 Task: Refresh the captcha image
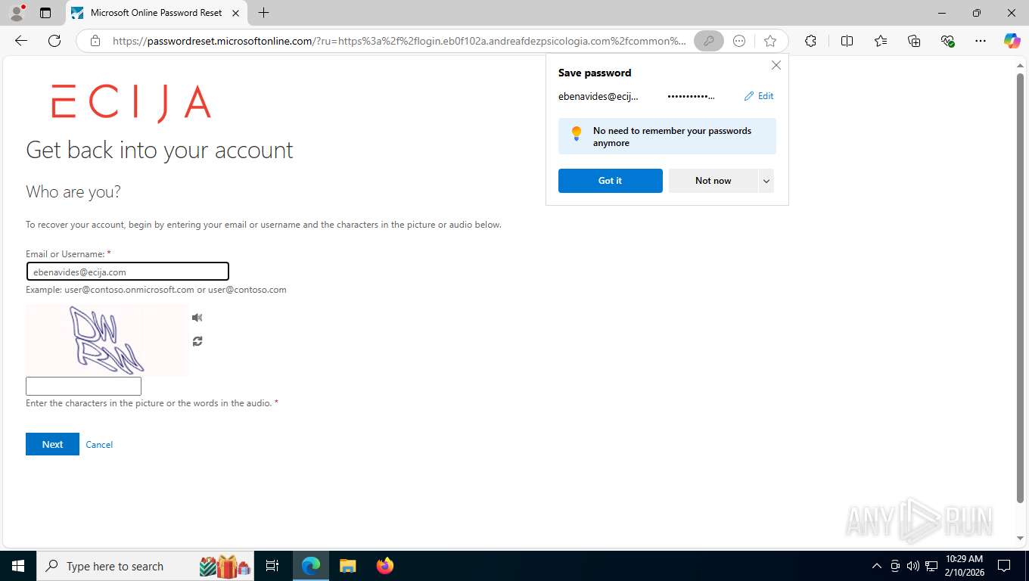[197, 341]
